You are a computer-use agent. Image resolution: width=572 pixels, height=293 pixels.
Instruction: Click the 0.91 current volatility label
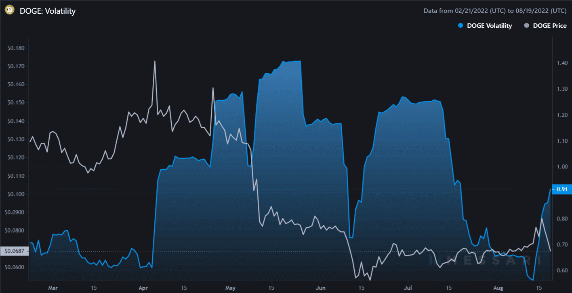(x=561, y=189)
